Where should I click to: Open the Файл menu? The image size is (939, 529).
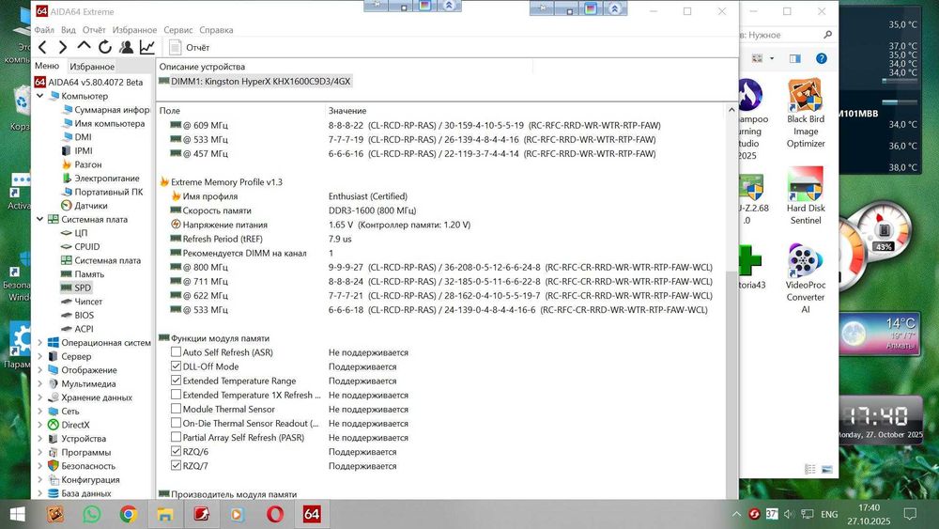44,30
